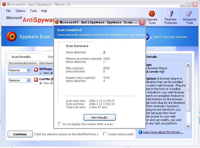Open the File menu
This screenshot has height=148, width=200.
point(8,11)
